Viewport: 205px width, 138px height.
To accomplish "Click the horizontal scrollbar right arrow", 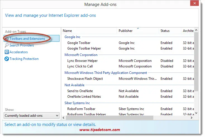I will coord(192,118).
